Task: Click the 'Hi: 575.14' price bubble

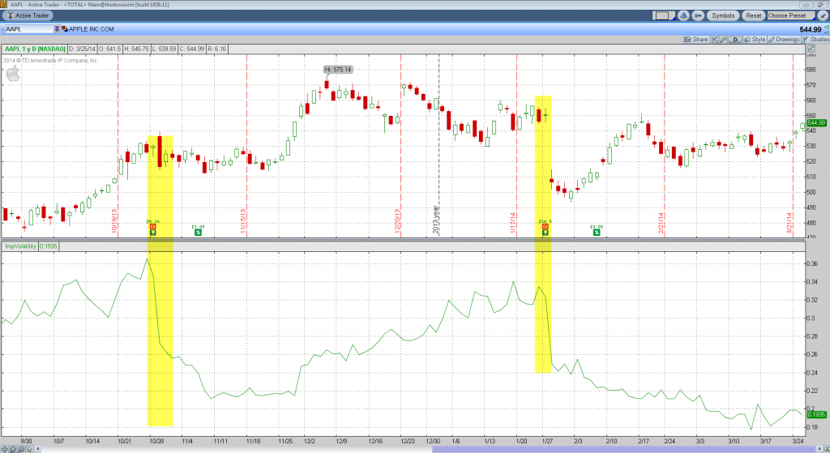Action: 338,70
